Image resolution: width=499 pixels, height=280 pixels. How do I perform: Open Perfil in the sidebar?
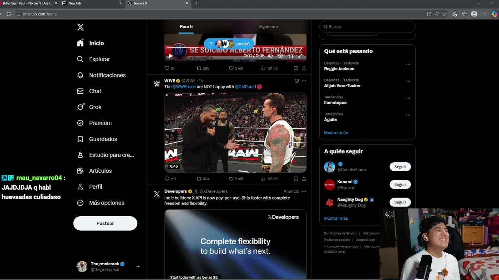(90, 187)
